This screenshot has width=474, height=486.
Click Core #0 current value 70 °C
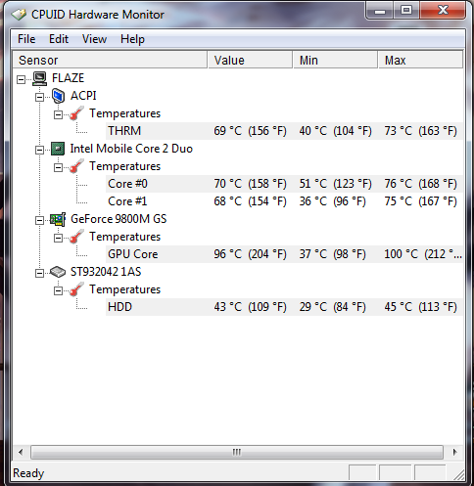pyautogui.click(x=250, y=184)
